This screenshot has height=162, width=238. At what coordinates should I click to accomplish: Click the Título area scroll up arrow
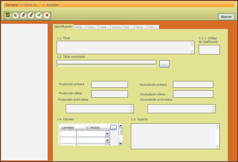(x=192, y=44)
